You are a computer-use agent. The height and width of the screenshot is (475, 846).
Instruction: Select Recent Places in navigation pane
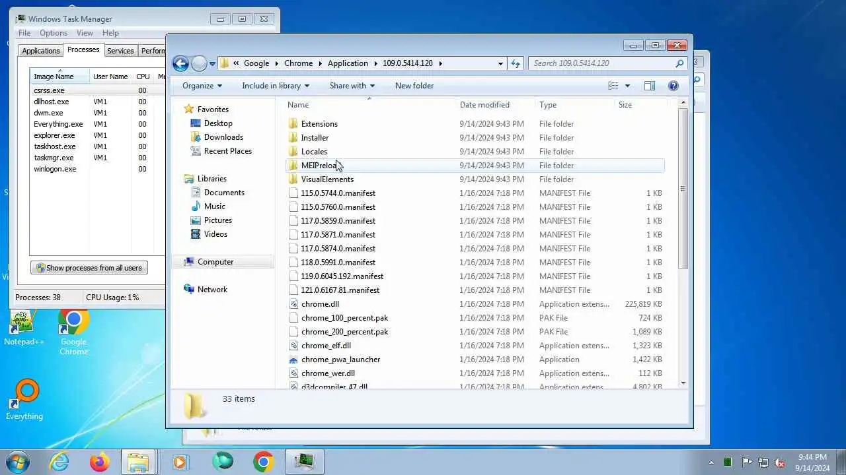(x=228, y=151)
